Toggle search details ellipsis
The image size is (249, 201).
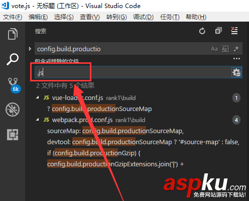[x=236, y=59]
